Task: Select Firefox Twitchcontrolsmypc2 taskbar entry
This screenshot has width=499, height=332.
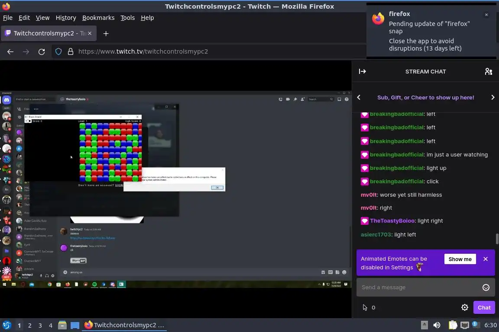Action: [x=124, y=326]
